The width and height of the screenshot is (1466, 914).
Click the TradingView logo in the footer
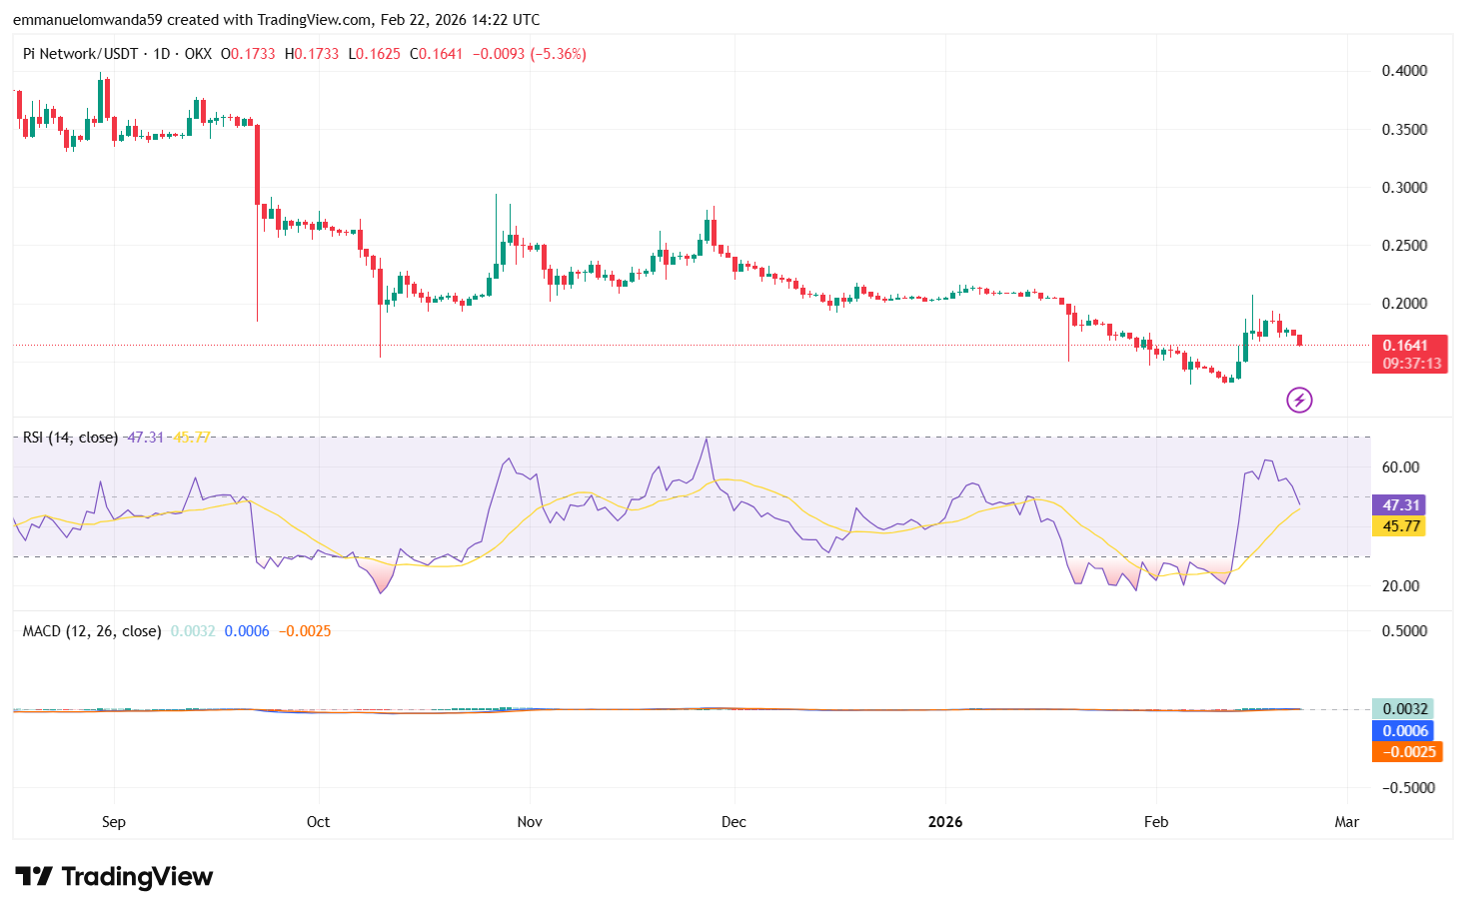click(x=113, y=876)
